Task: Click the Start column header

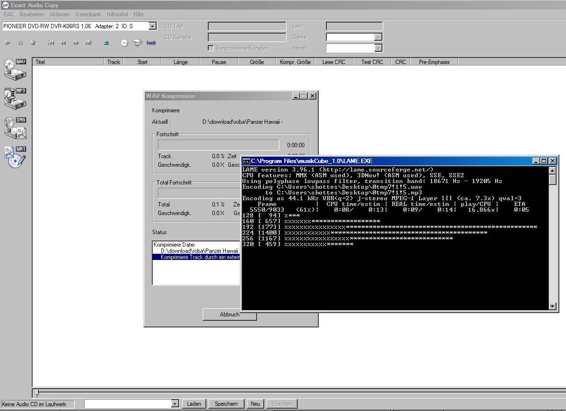Action: (142, 62)
